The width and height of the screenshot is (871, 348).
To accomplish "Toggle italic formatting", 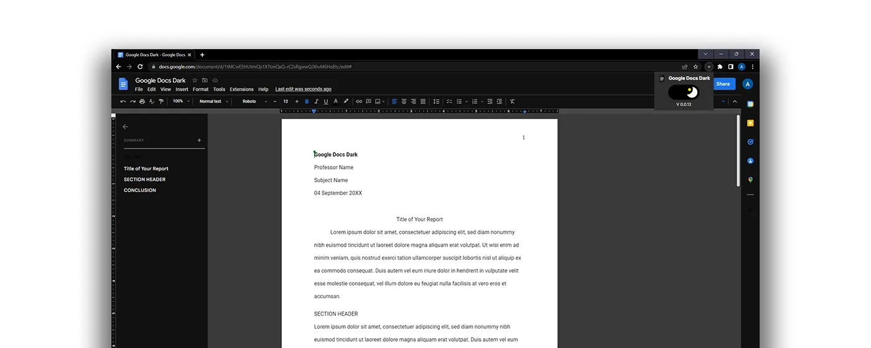I will coord(316,101).
